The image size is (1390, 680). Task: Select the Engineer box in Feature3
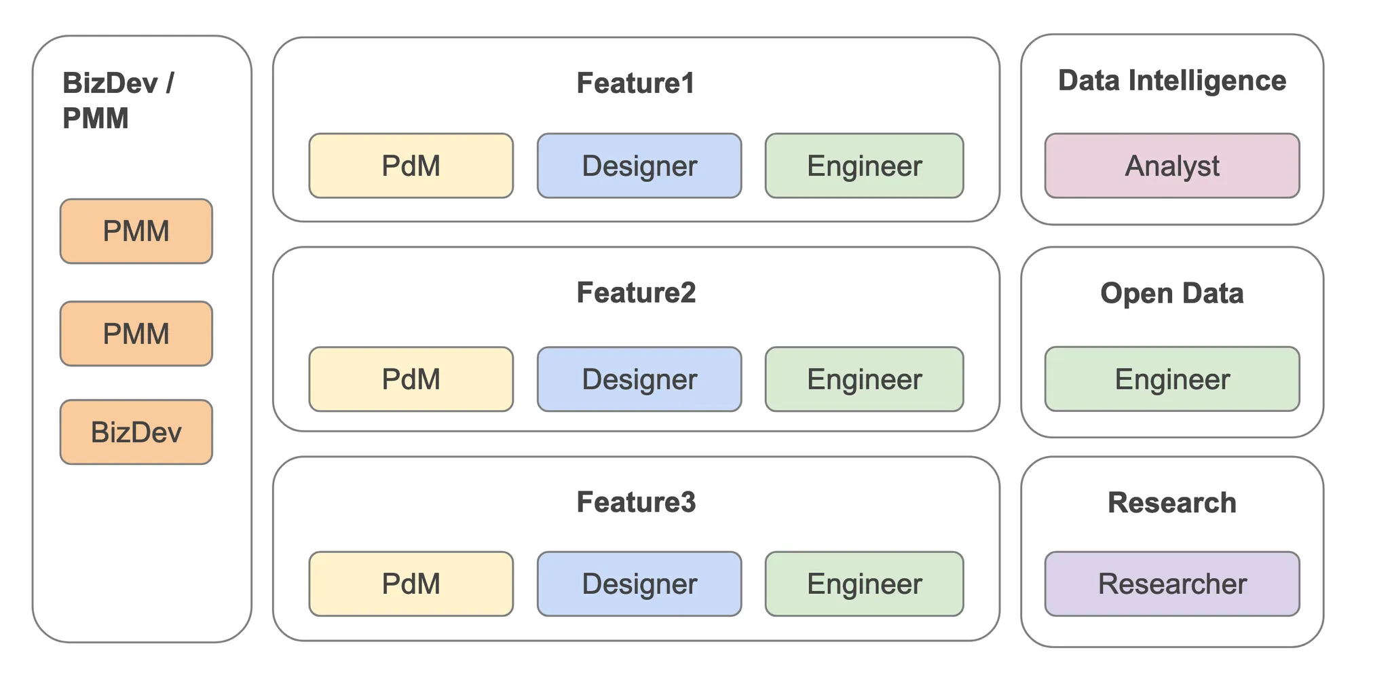tap(864, 584)
